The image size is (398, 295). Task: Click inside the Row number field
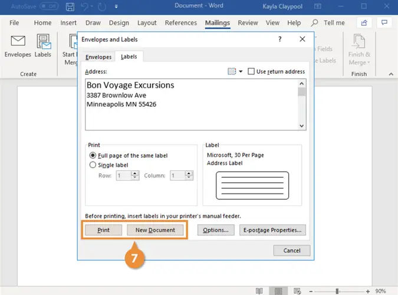click(124, 176)
